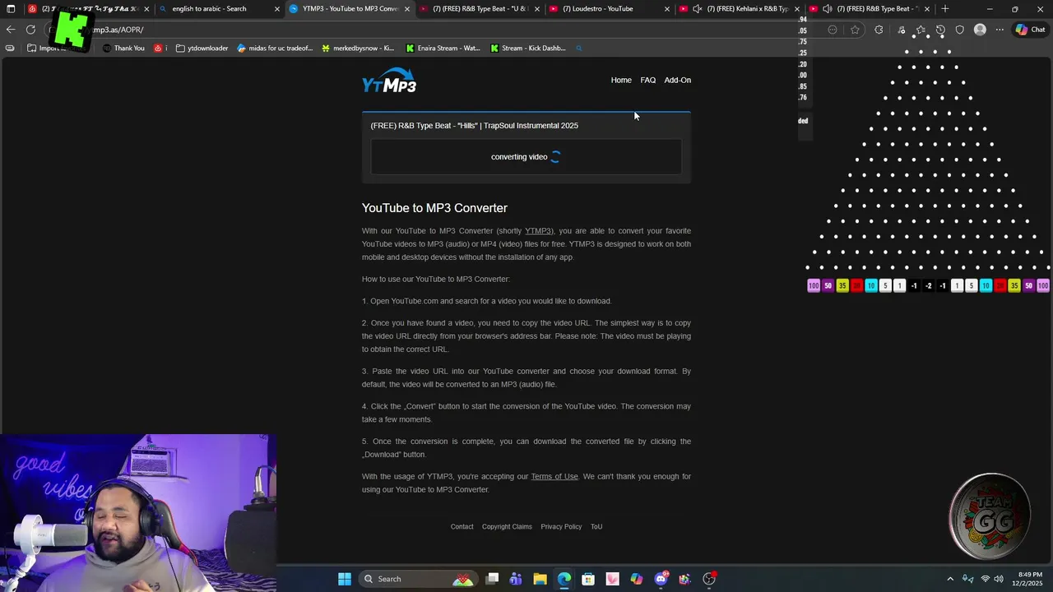Open the 'midas for uc tradeof...' bookmark
Image resolution: width=1053 pixels, height=592 pixels.
(275, 48)
